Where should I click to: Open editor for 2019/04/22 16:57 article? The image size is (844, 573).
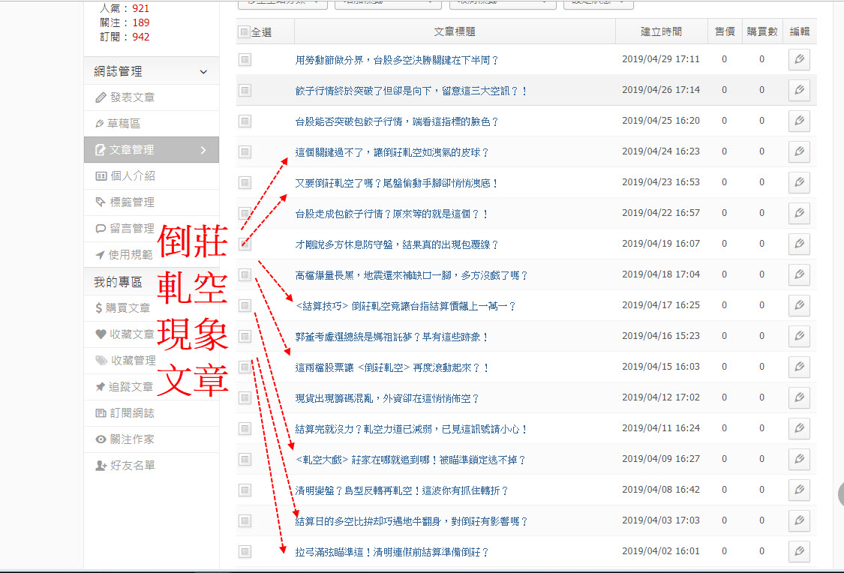tap(799, 213)
